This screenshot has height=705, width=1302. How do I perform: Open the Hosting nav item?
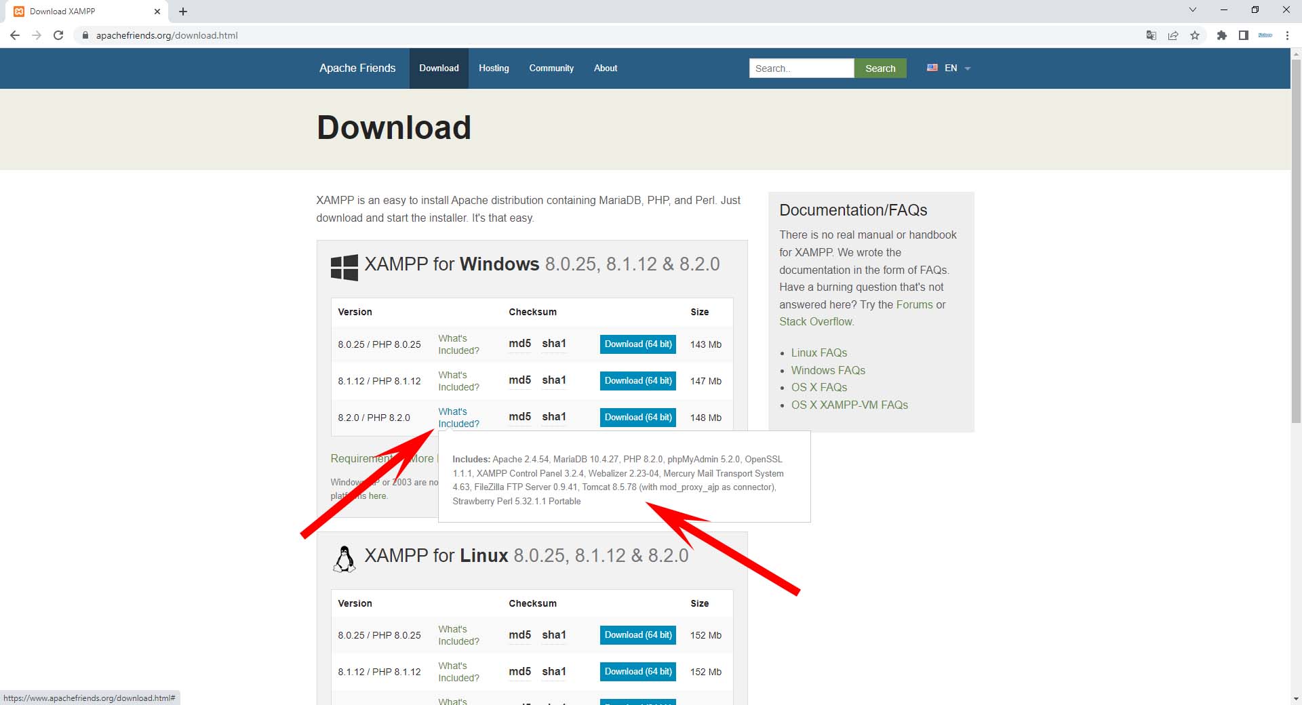(x=494, y=68)
